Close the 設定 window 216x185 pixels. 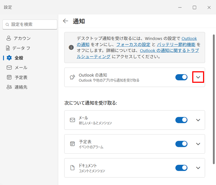pyautogui.click(x=209, y=8)
